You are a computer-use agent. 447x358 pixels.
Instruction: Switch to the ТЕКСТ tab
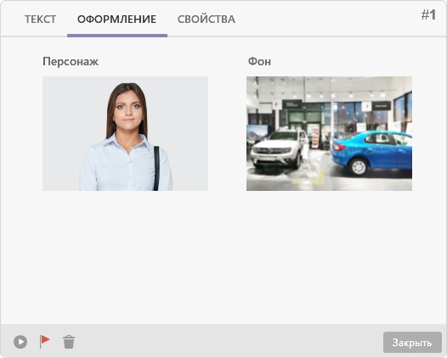40,20
